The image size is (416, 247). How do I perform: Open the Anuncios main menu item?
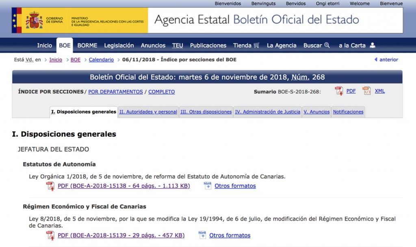153,45
